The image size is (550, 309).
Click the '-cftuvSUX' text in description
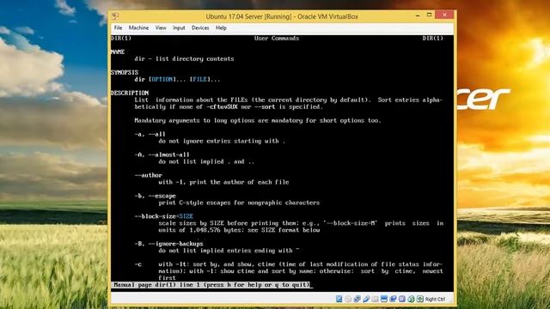coord(222,106)
